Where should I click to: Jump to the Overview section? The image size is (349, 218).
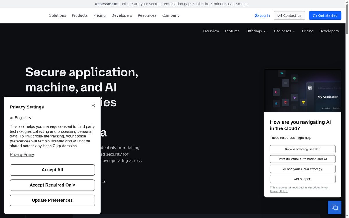[x=211, y=31]
